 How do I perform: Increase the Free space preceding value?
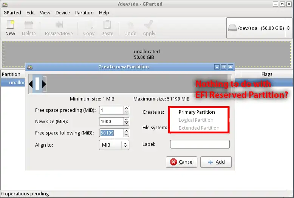point(126,108)
